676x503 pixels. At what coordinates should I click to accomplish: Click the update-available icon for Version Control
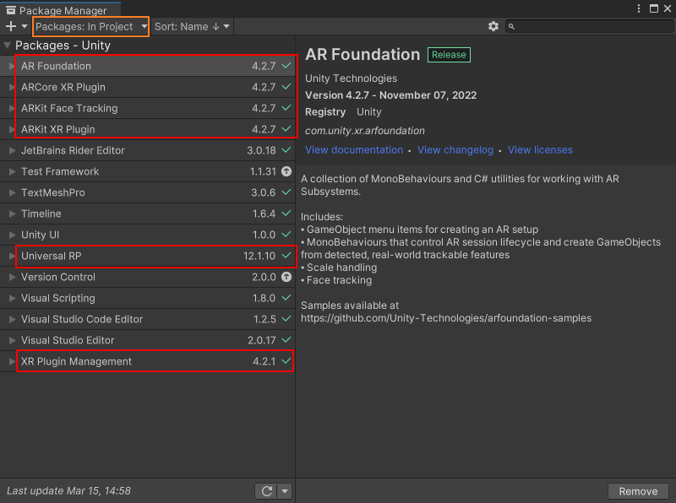pos(286,277)
